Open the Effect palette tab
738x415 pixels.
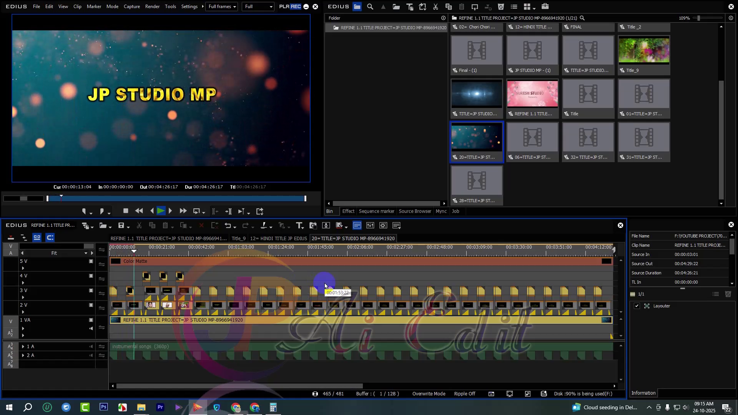[x=348, y=211]
